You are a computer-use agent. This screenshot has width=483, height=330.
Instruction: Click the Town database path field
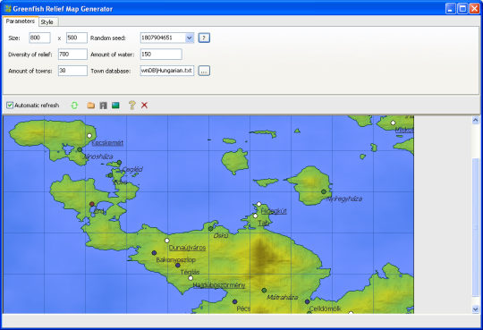[x=167, y=71]
